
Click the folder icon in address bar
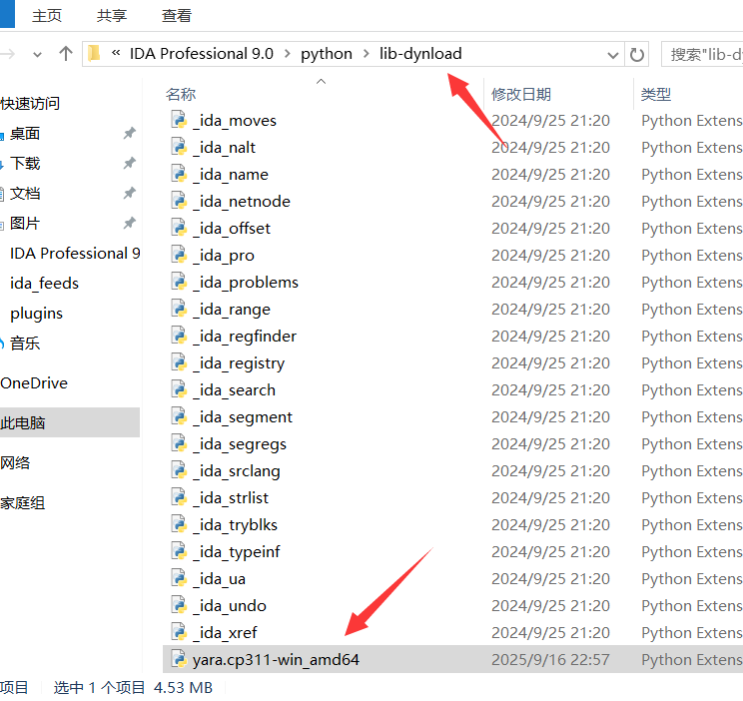(96, 54)
